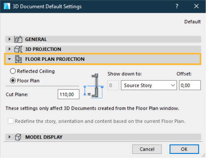Expand the 3D PROJECTION panel arrow
This screenshot has width=206, height=158.
click(10, 49)
